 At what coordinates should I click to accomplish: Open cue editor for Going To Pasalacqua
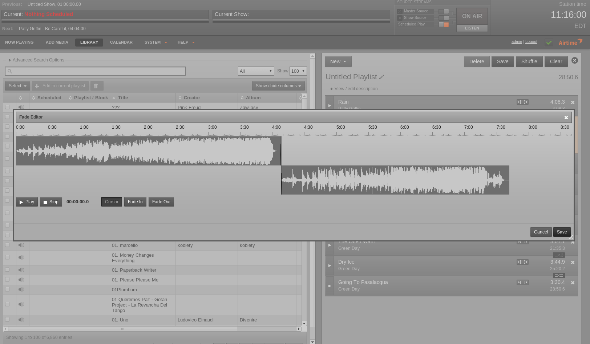(523, 283)
